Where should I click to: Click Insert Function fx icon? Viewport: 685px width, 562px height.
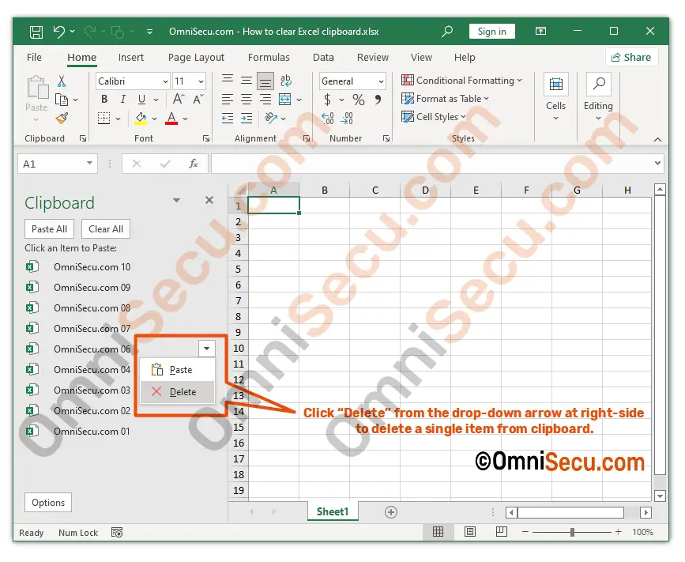click(x=193, y=164)
